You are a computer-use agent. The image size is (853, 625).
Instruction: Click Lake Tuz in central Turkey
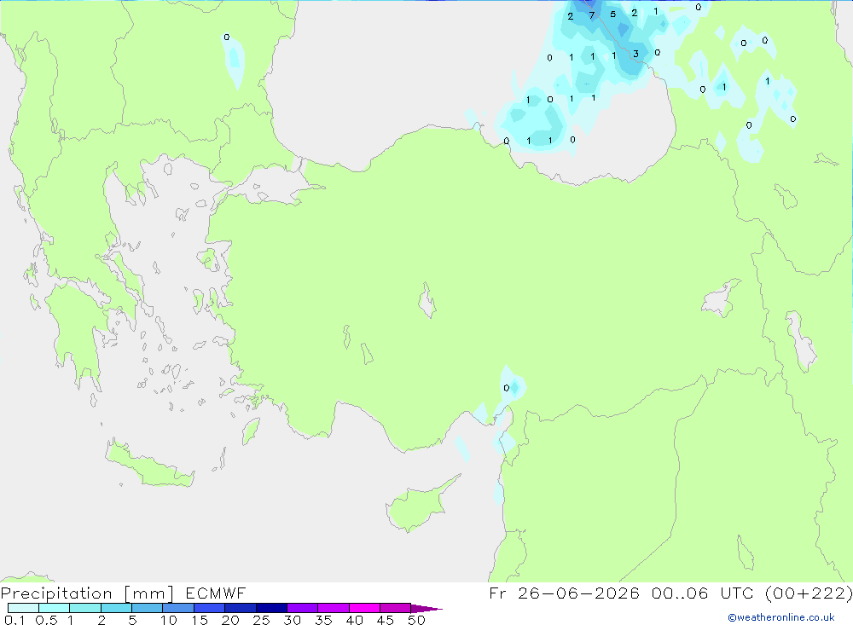(427, 301)
